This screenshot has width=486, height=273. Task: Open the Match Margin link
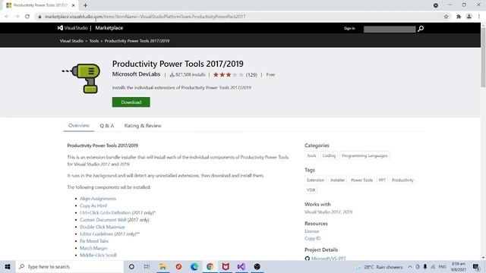pyautogui.click(x=93, y=248)
